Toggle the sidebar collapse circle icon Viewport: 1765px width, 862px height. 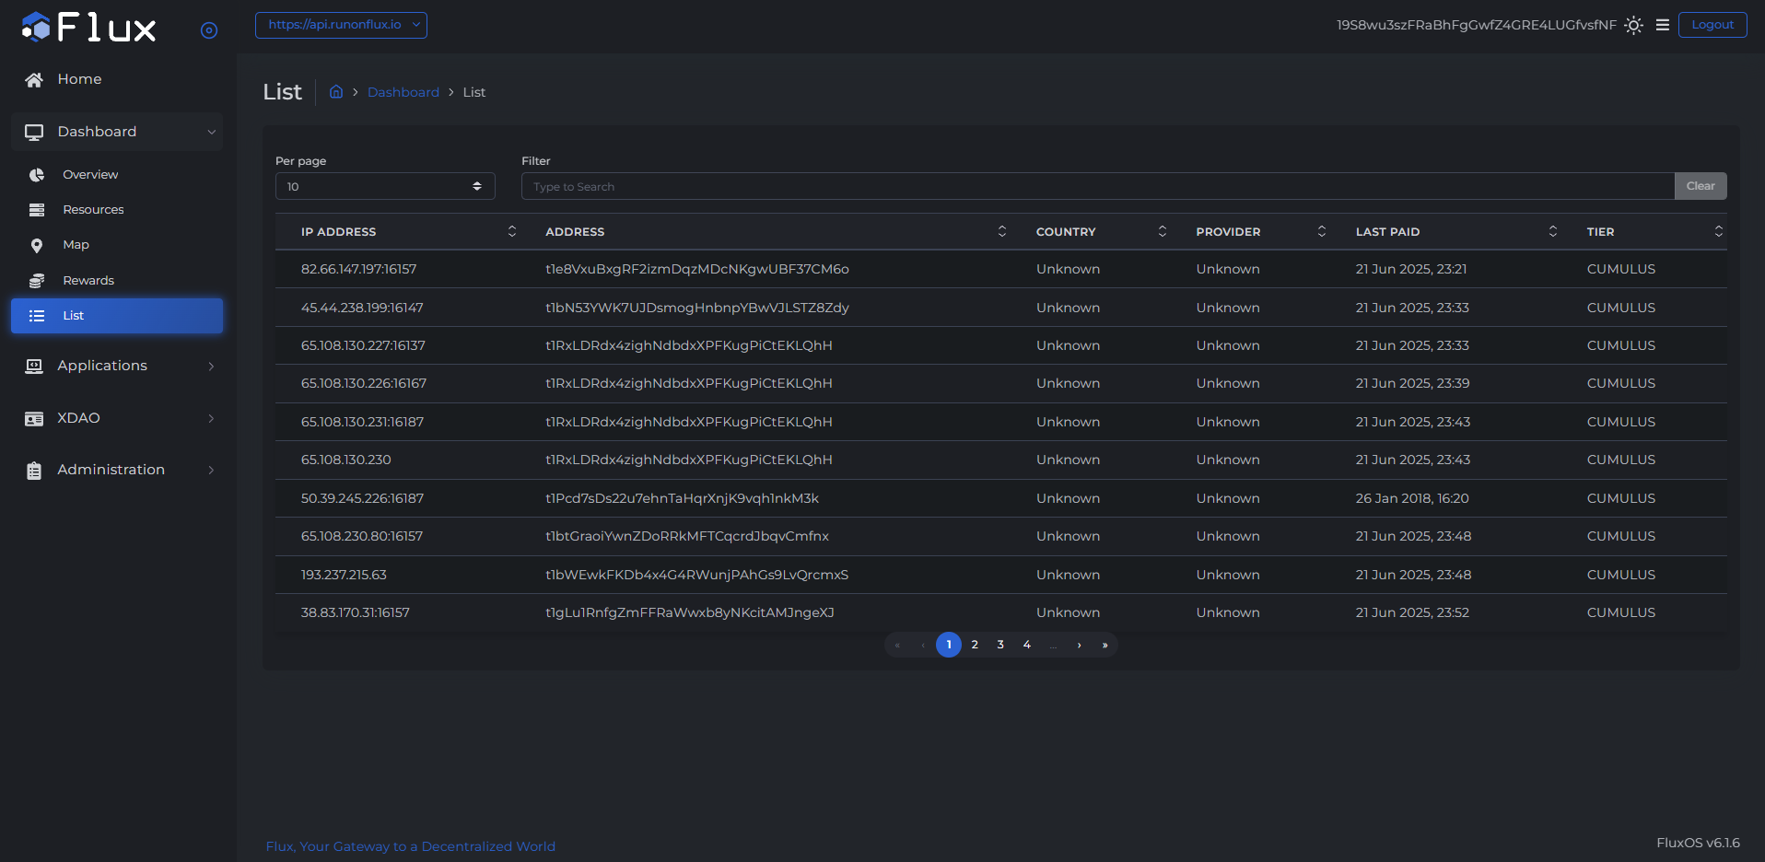(x=209, y=30)
